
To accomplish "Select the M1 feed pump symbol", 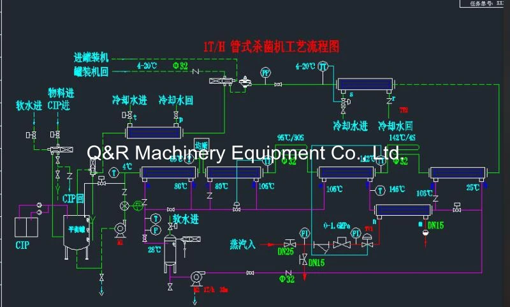I will point(120,228).
